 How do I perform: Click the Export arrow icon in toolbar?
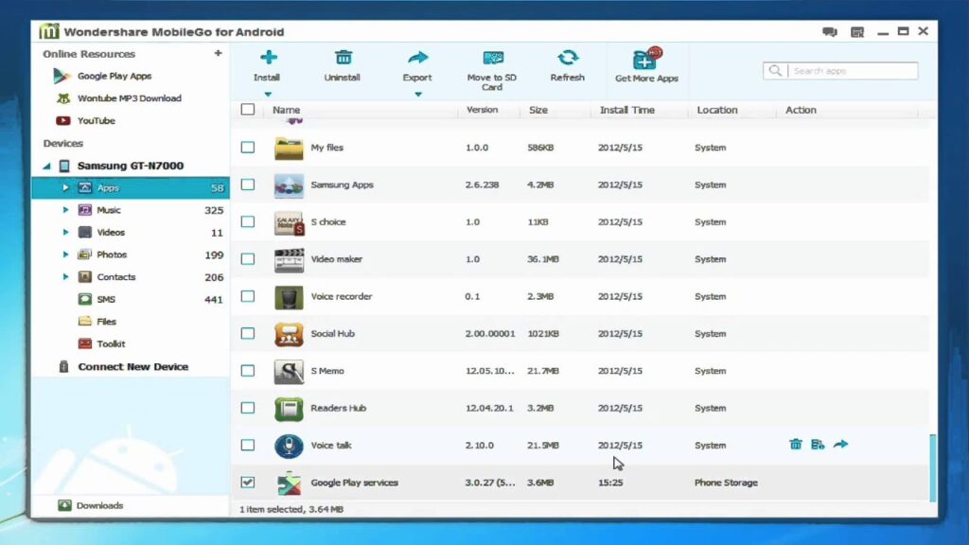tap(417, 58)
